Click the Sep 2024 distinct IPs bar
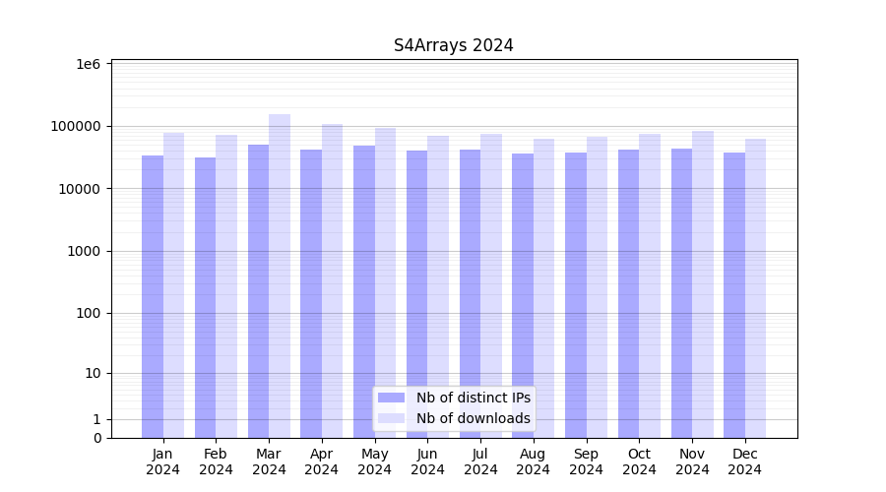Screen dimensions: 886x492 [x=576, y=295]
